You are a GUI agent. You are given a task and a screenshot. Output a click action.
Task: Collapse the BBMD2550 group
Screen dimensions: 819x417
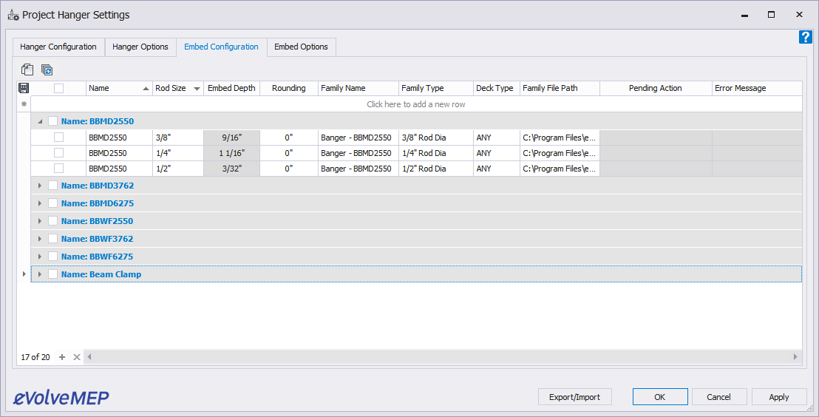(x=40, y=121)
